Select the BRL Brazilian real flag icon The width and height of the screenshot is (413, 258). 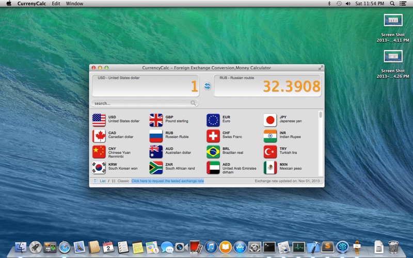(213, 152)
